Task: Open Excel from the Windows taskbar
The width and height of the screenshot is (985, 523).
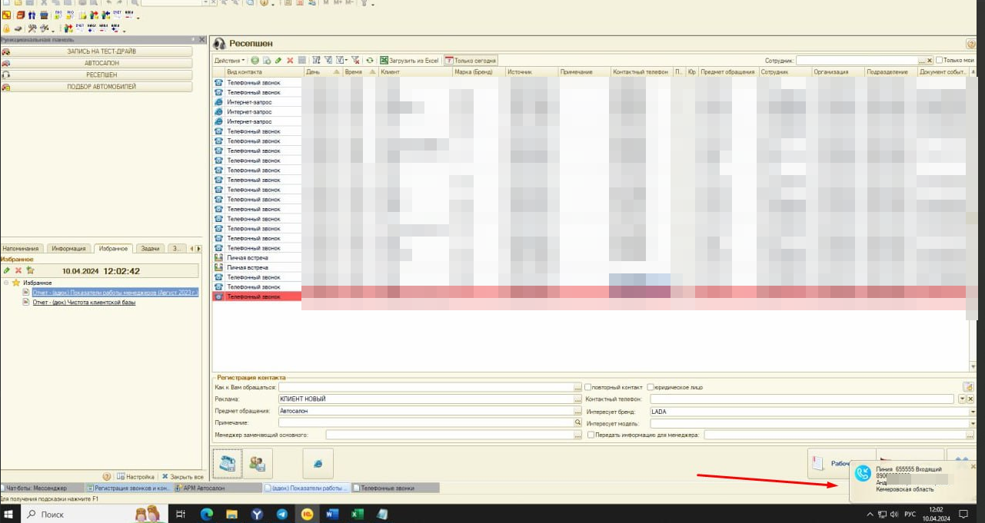Action: click(x=358, y=514)
